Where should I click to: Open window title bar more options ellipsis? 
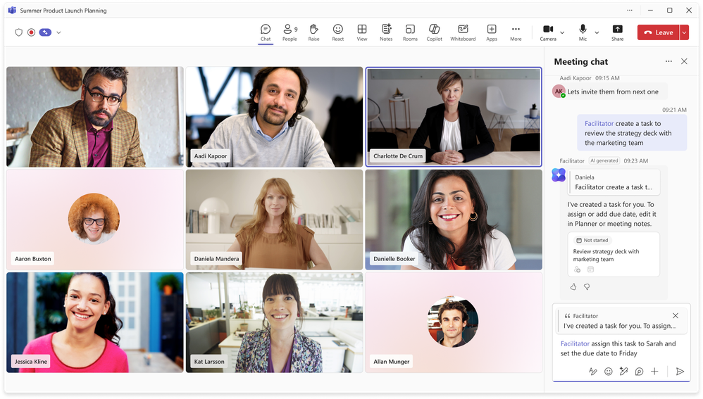(x=630, y=10)
